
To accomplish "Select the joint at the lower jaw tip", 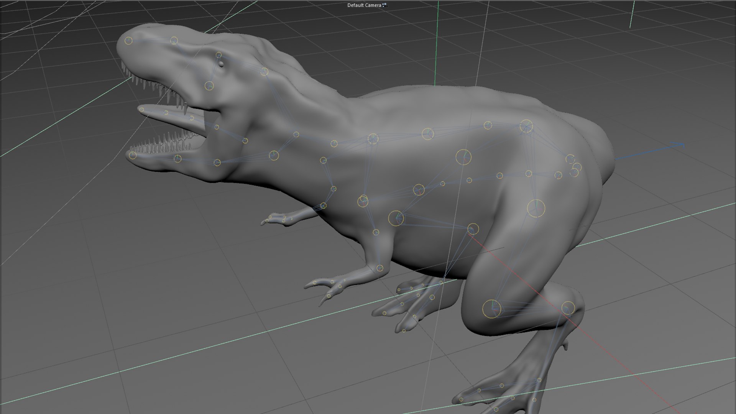I will click(x=133, y=155).
